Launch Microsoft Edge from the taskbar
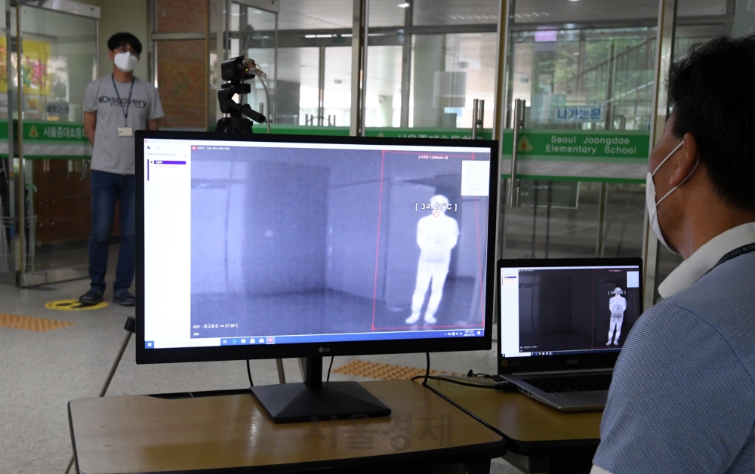Image resolution: width=755 pixels, height=474 pixels. 235,341
